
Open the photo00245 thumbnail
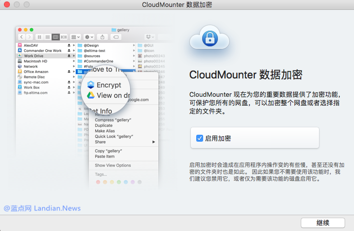140,66
